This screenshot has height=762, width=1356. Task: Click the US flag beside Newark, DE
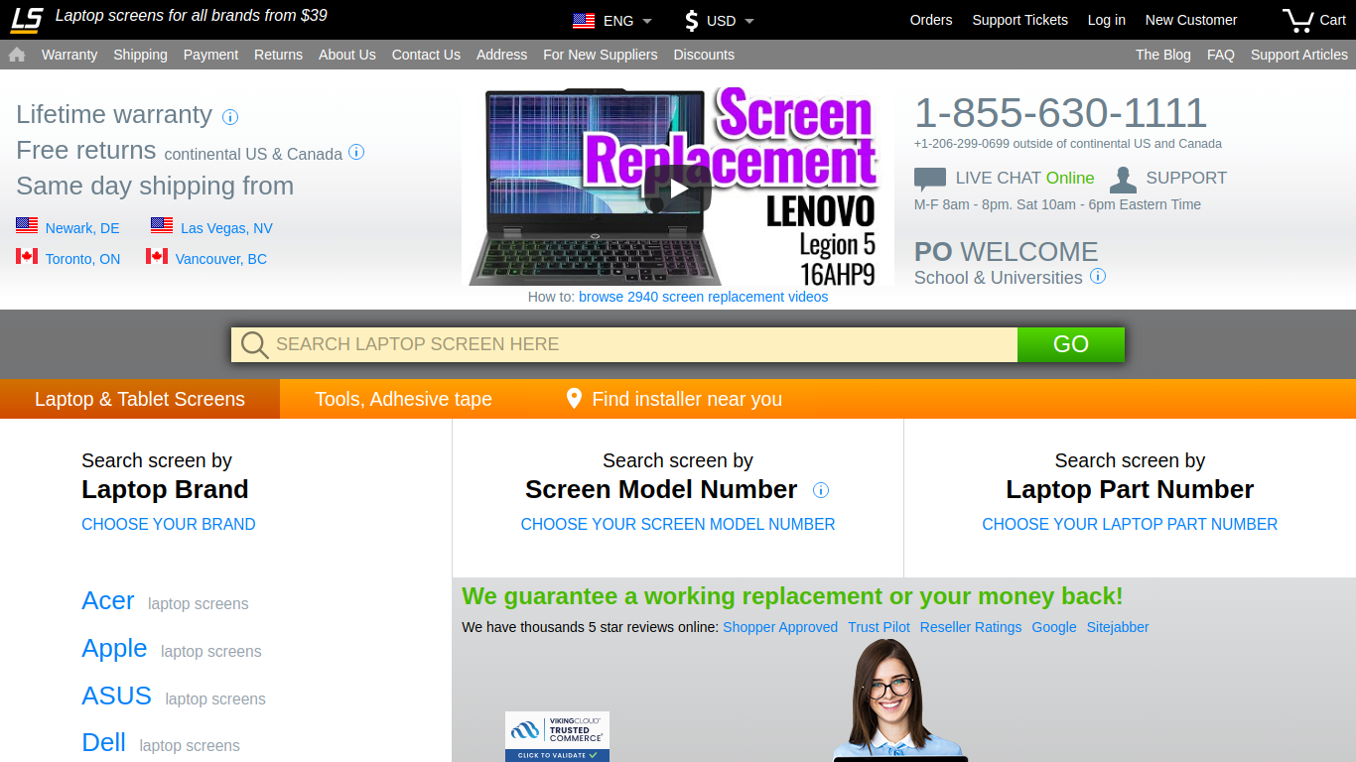click(x=27, y=226)
